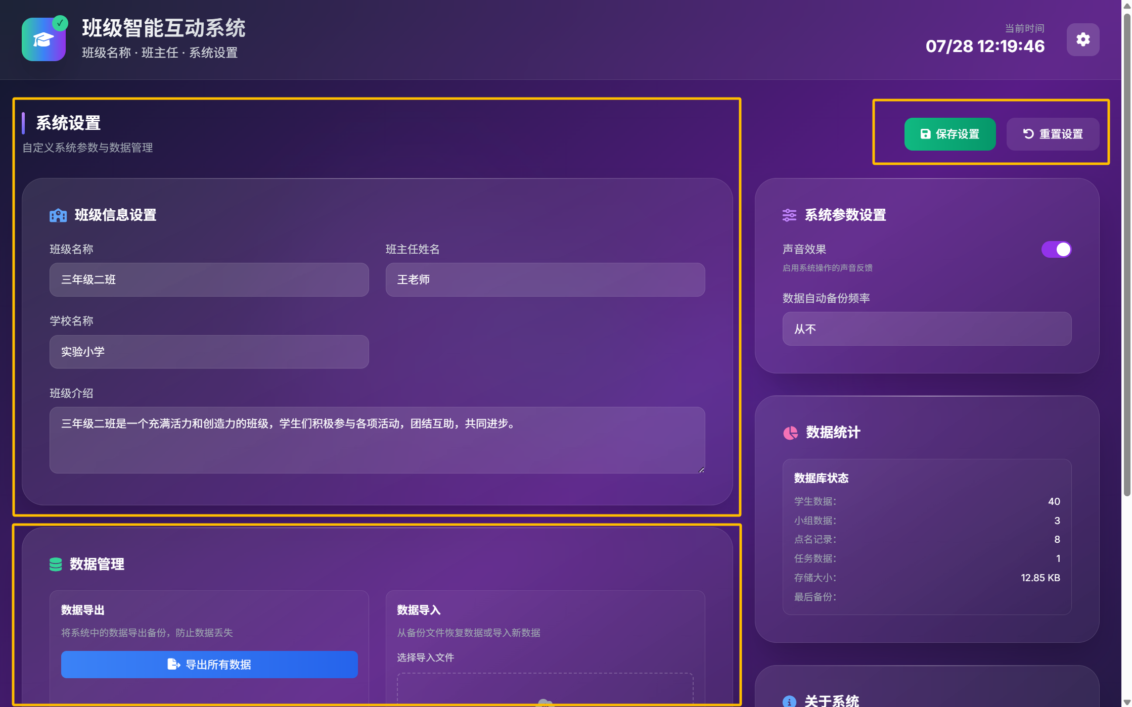Screen dimensions: 1132x707
Task: Click the sliders icon next to 系统参数设置
Action: point(790,215)
